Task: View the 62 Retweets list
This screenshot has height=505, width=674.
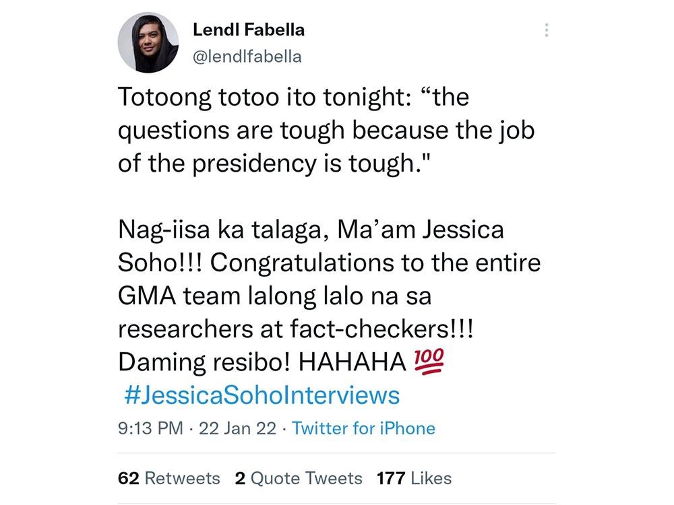Action: (x=165, y=478)
